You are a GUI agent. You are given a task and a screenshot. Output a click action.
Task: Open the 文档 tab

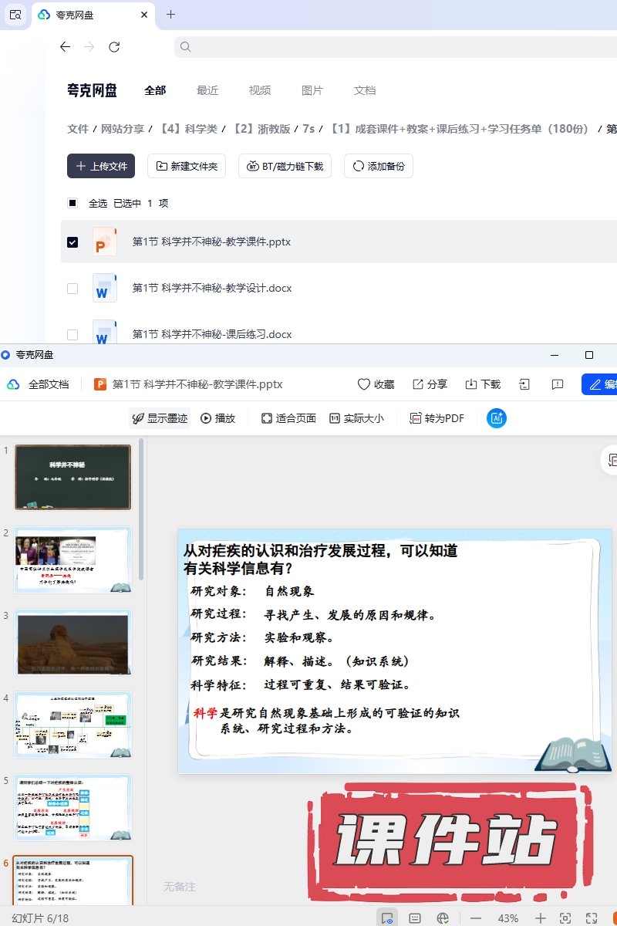[365, 90]
